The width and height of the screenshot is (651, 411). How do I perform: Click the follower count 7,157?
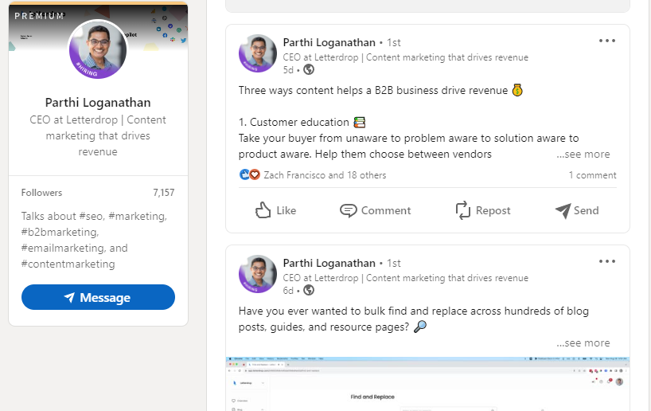(164, 193)
